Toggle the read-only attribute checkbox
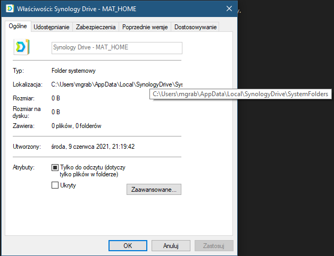 55,168
